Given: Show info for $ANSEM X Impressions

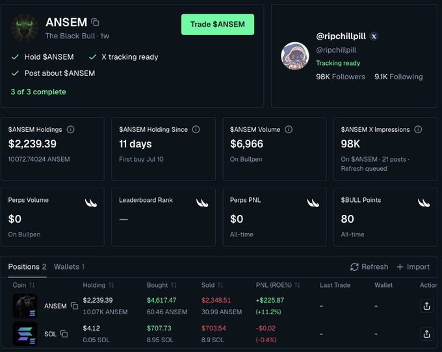Looking at the screenshot, I should tap(418, 129).
